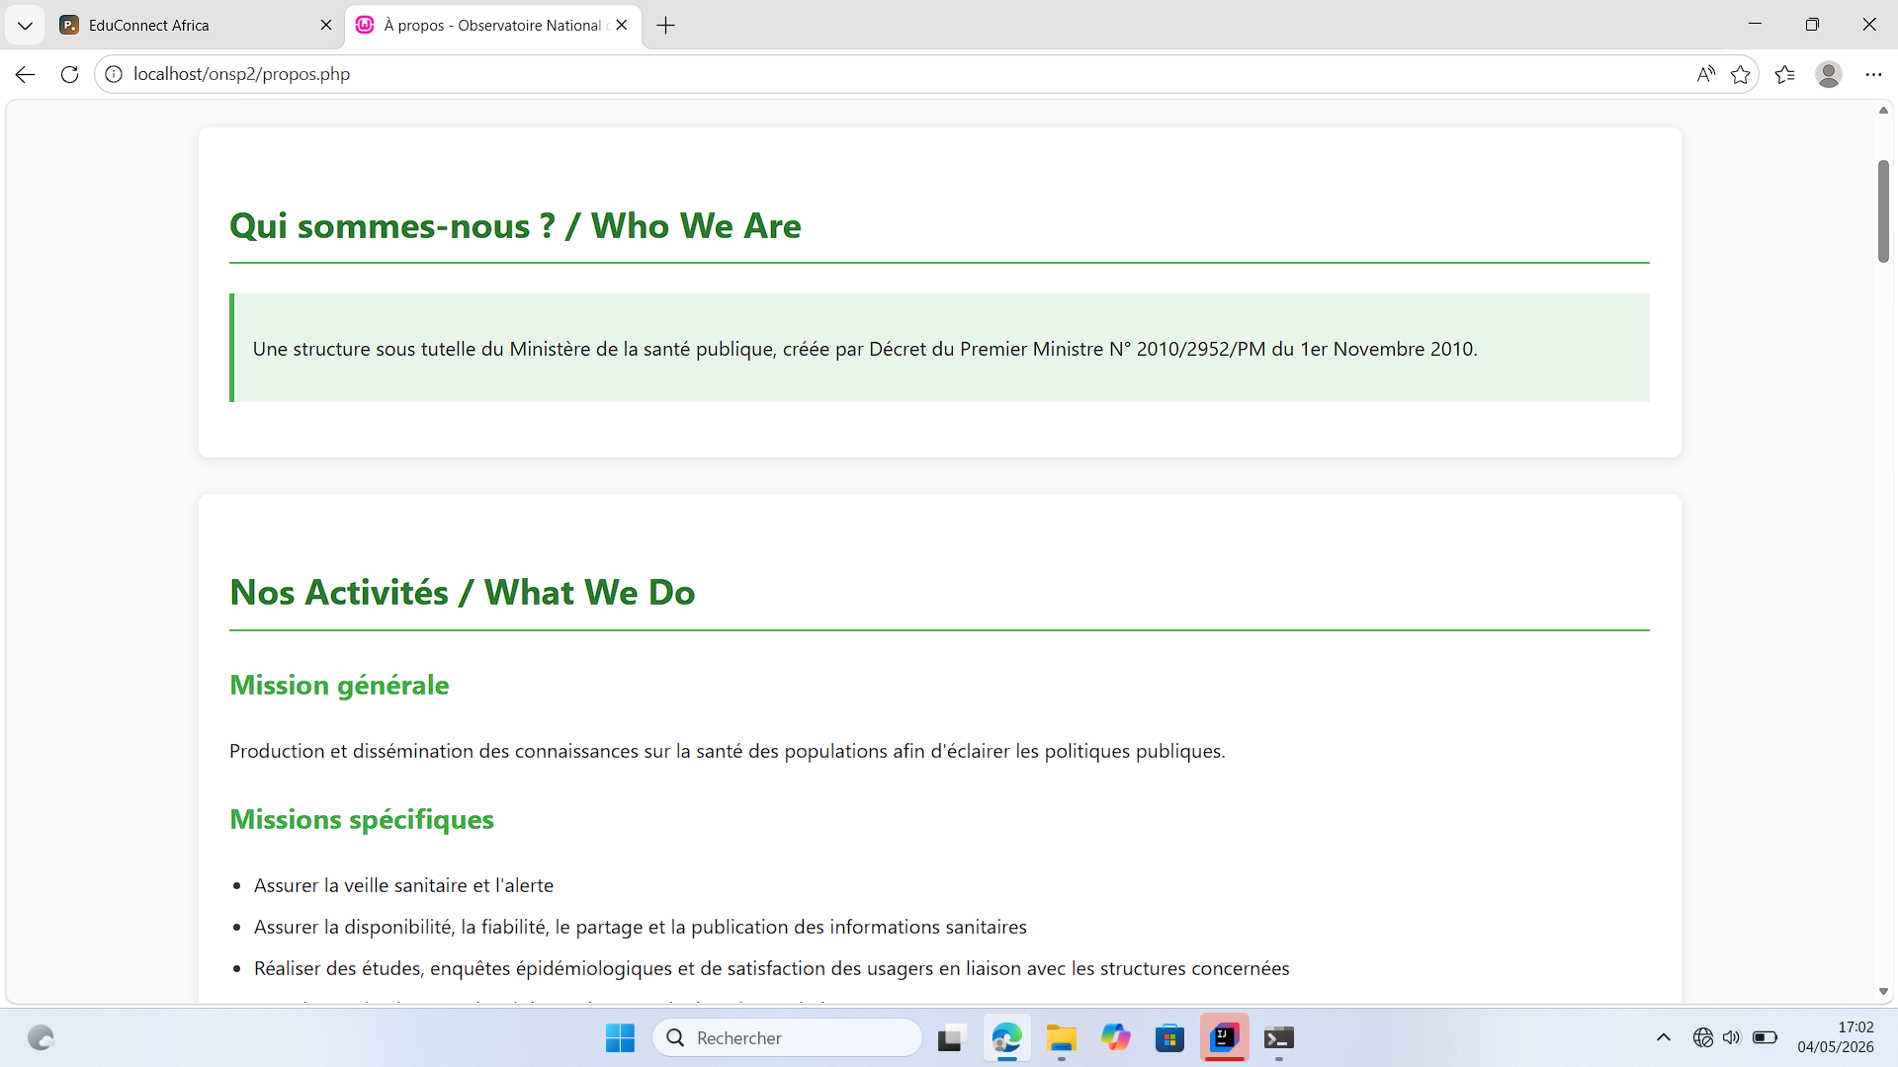The height and width of the screenshot is (1067, 1898).
Task: Open the widgets icon on taskbar left
Action: pos(41,1038)
